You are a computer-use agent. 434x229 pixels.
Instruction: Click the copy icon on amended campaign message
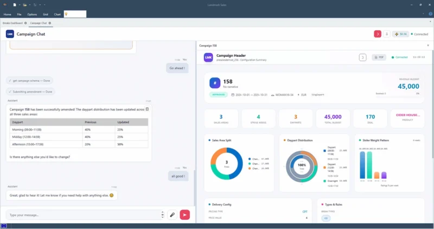coord(147,109)
